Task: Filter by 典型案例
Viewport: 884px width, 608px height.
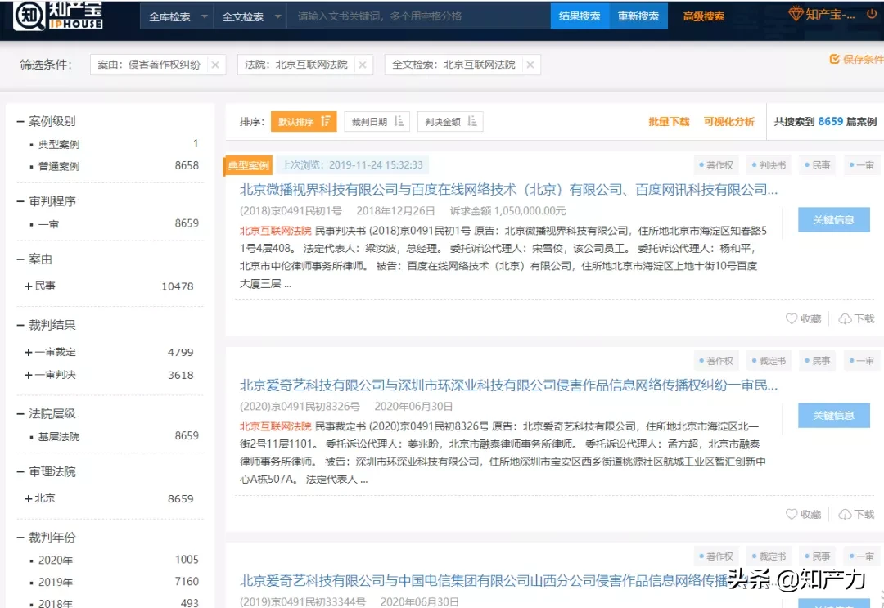Action: (59, 144)
